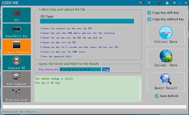Click "Collect Data and Upload the File" heading
This screenshot has height=115, width=189.
(x=62, y=9)
